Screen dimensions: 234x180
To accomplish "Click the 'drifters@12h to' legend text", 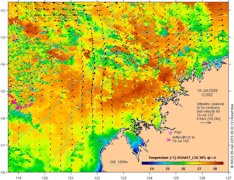I will (183, 137).
